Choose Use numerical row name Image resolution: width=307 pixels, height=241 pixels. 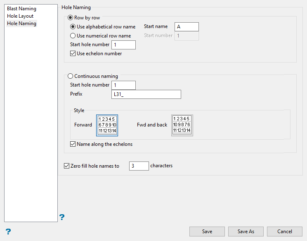tap(73, 36)
